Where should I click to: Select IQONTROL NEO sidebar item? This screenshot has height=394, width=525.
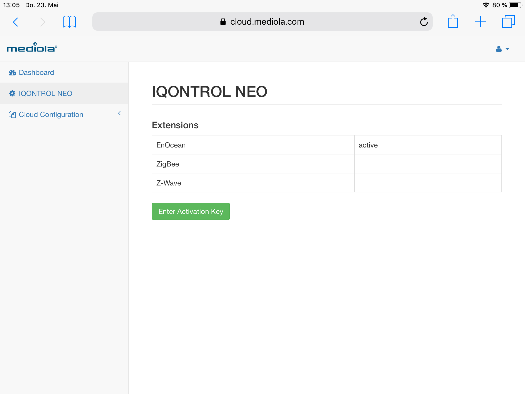tap(45, 94)
